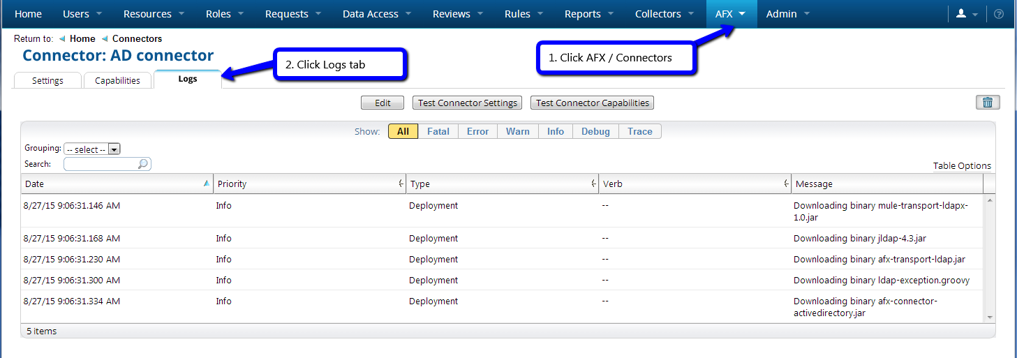Show All log levels filter
1017x358 pixels.
tap(403, 131)
